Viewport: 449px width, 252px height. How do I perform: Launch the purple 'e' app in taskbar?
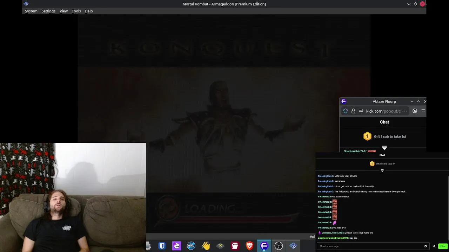click(176, 246)
